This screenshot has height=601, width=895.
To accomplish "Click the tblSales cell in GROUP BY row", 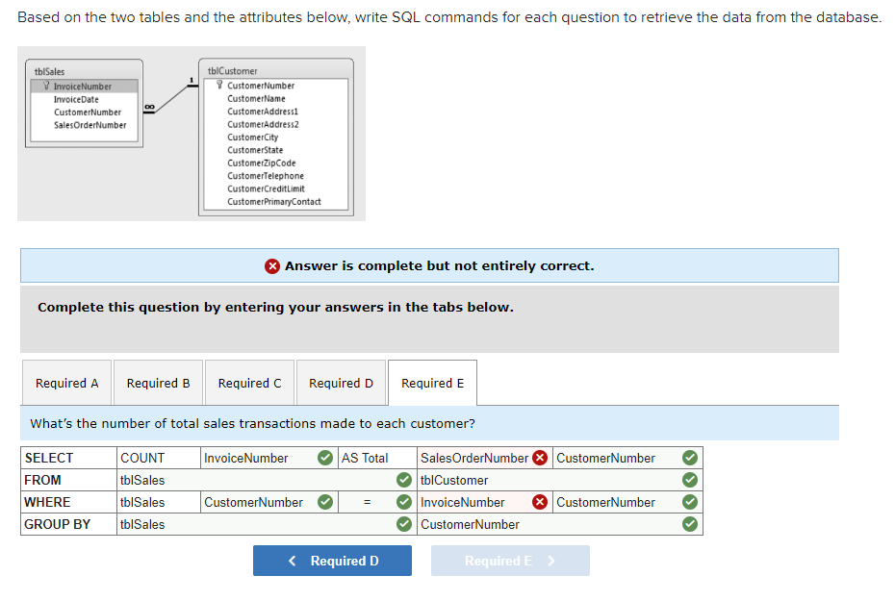I will [267, 524].
